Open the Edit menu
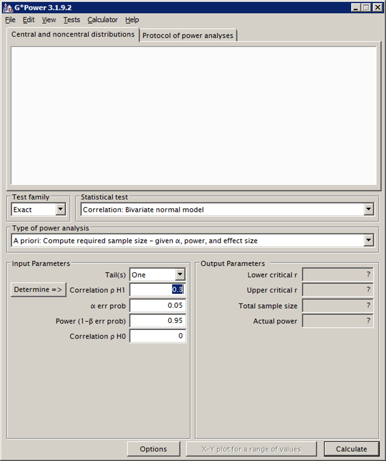 [x=29, y=20]
